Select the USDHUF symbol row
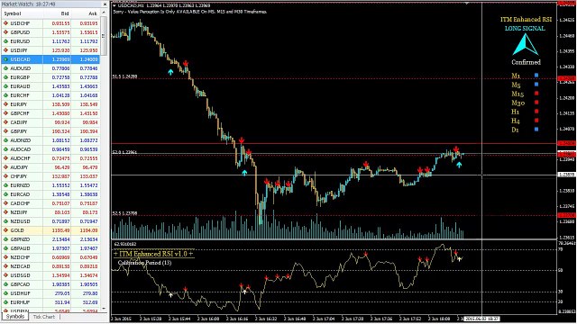 pos(50,293)
